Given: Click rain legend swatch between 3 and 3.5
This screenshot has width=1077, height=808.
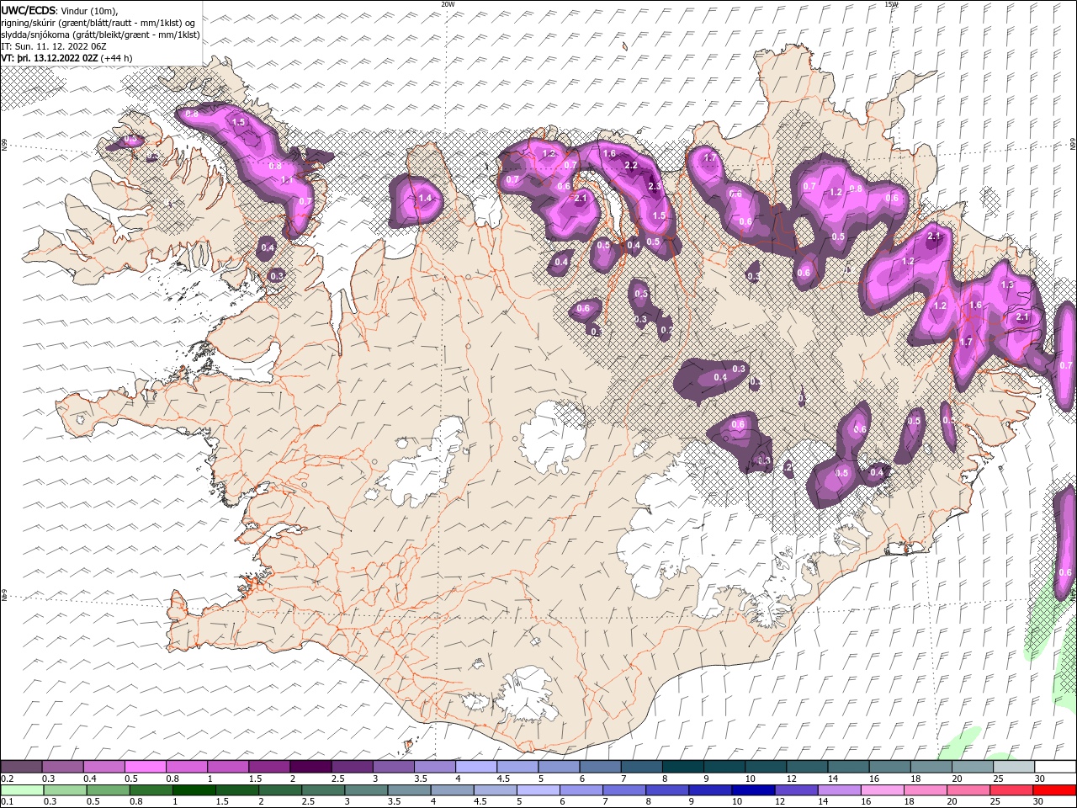Looking at the screenshot, I should pyautogui.click(x=366, y=790).
